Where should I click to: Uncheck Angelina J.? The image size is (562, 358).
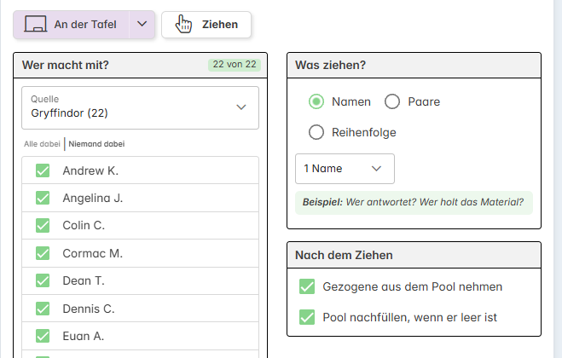click(x=43, y=198)
